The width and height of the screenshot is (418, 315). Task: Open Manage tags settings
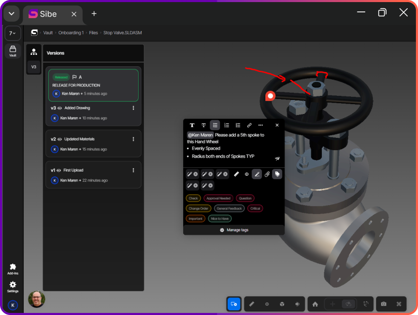pos(234,230)
